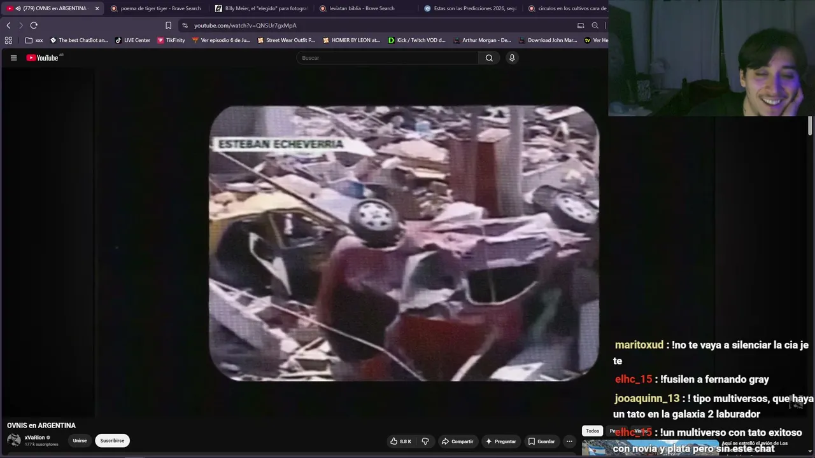Viewport: 815px width, 458px height.
Task: Open the TikFinity bookmark
Action: (171, 40)
